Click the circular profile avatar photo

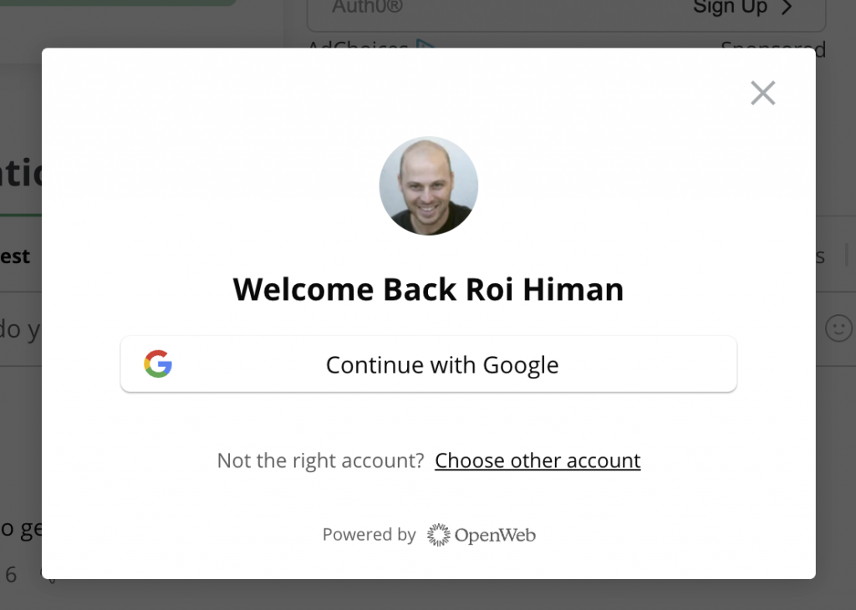click(429, 186)
